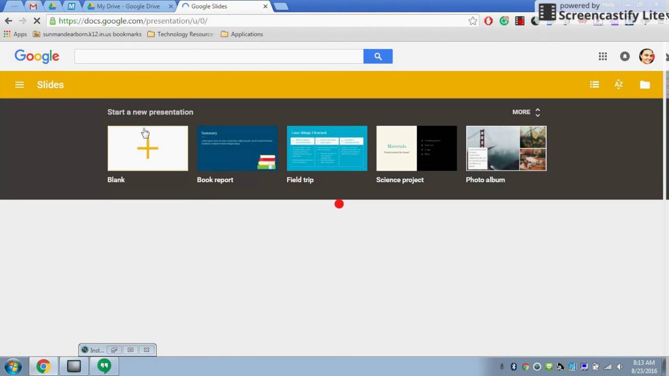This screenshot has height=376, width=669.
Task: Open the file picker folder icon
Action: click(x=645, y=85)
